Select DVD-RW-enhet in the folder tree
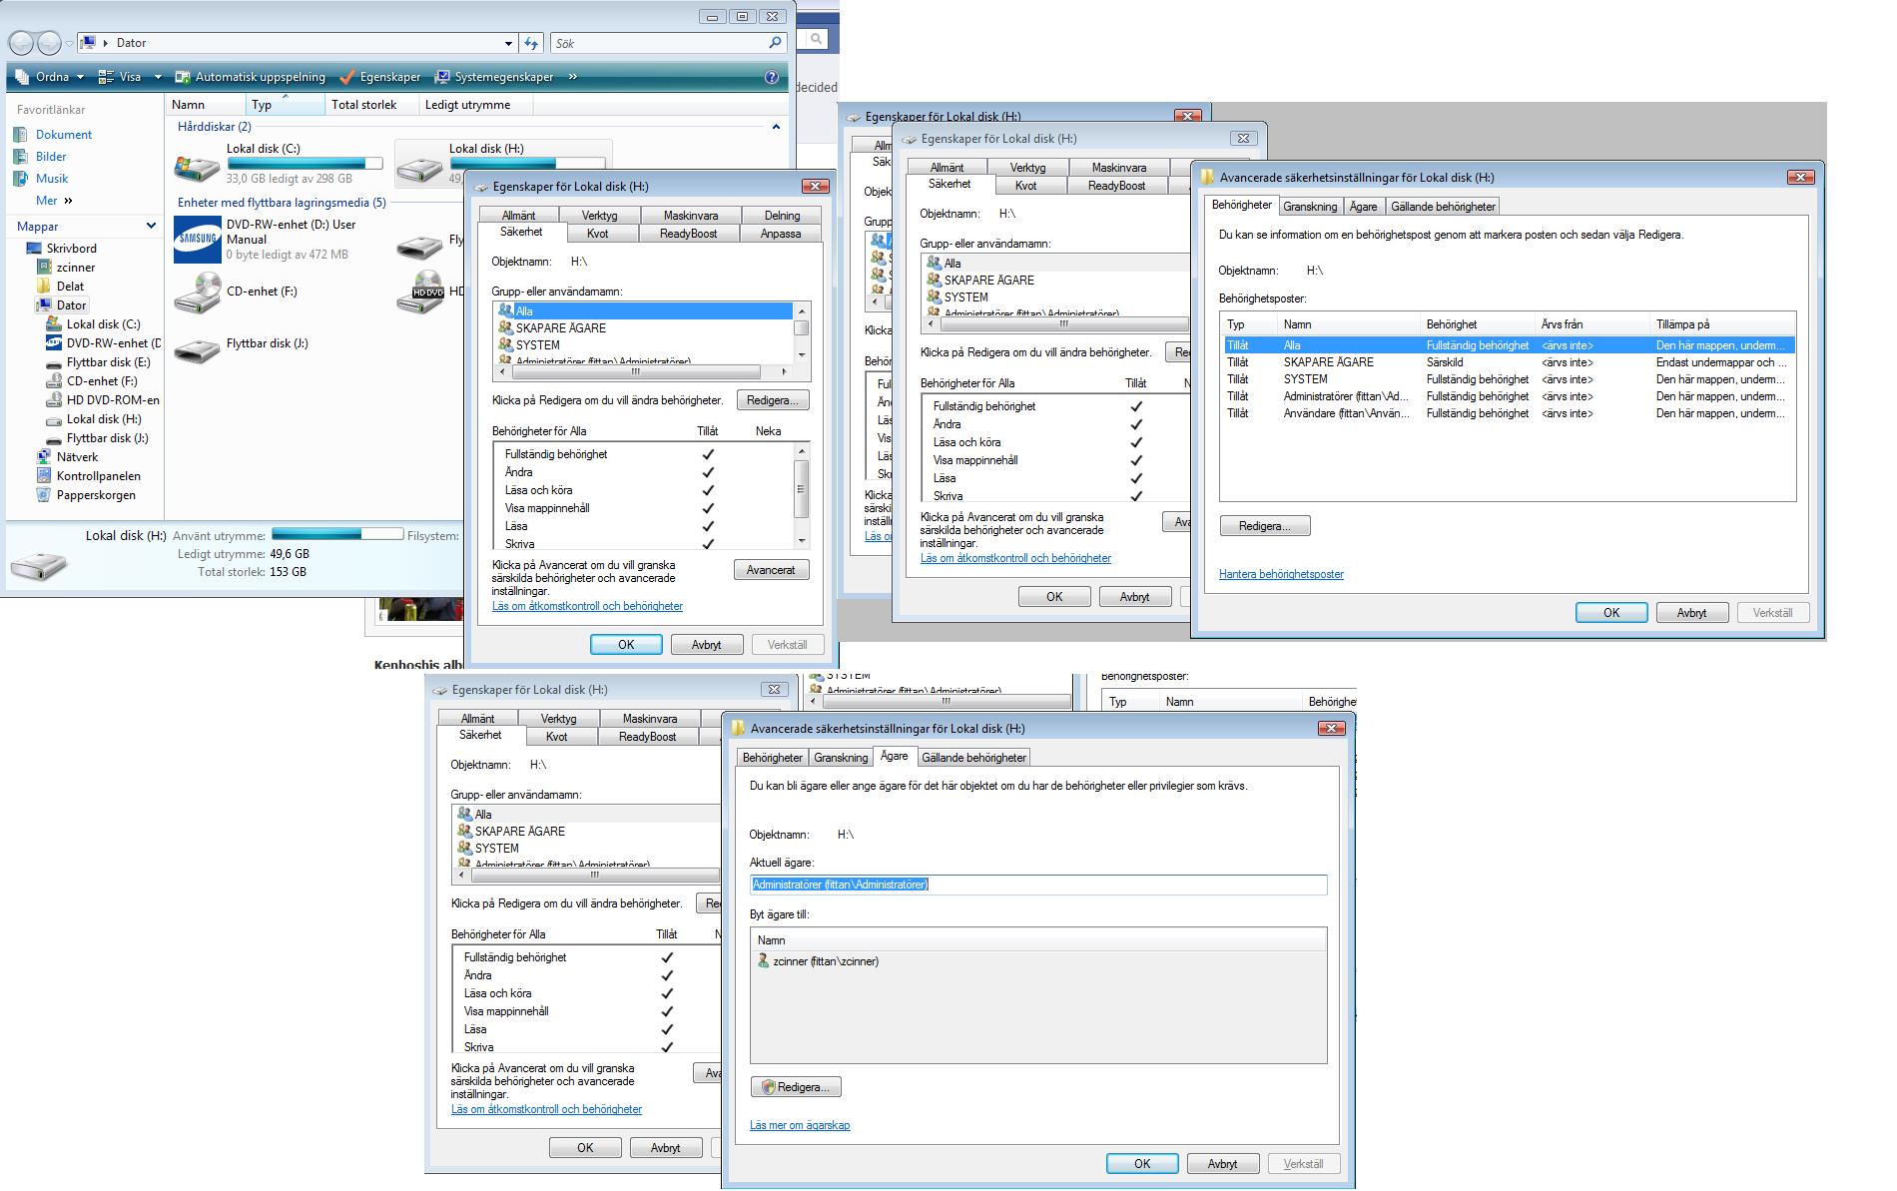The width and height of the screenshot is (1897, 1191). tap(106, 343)
